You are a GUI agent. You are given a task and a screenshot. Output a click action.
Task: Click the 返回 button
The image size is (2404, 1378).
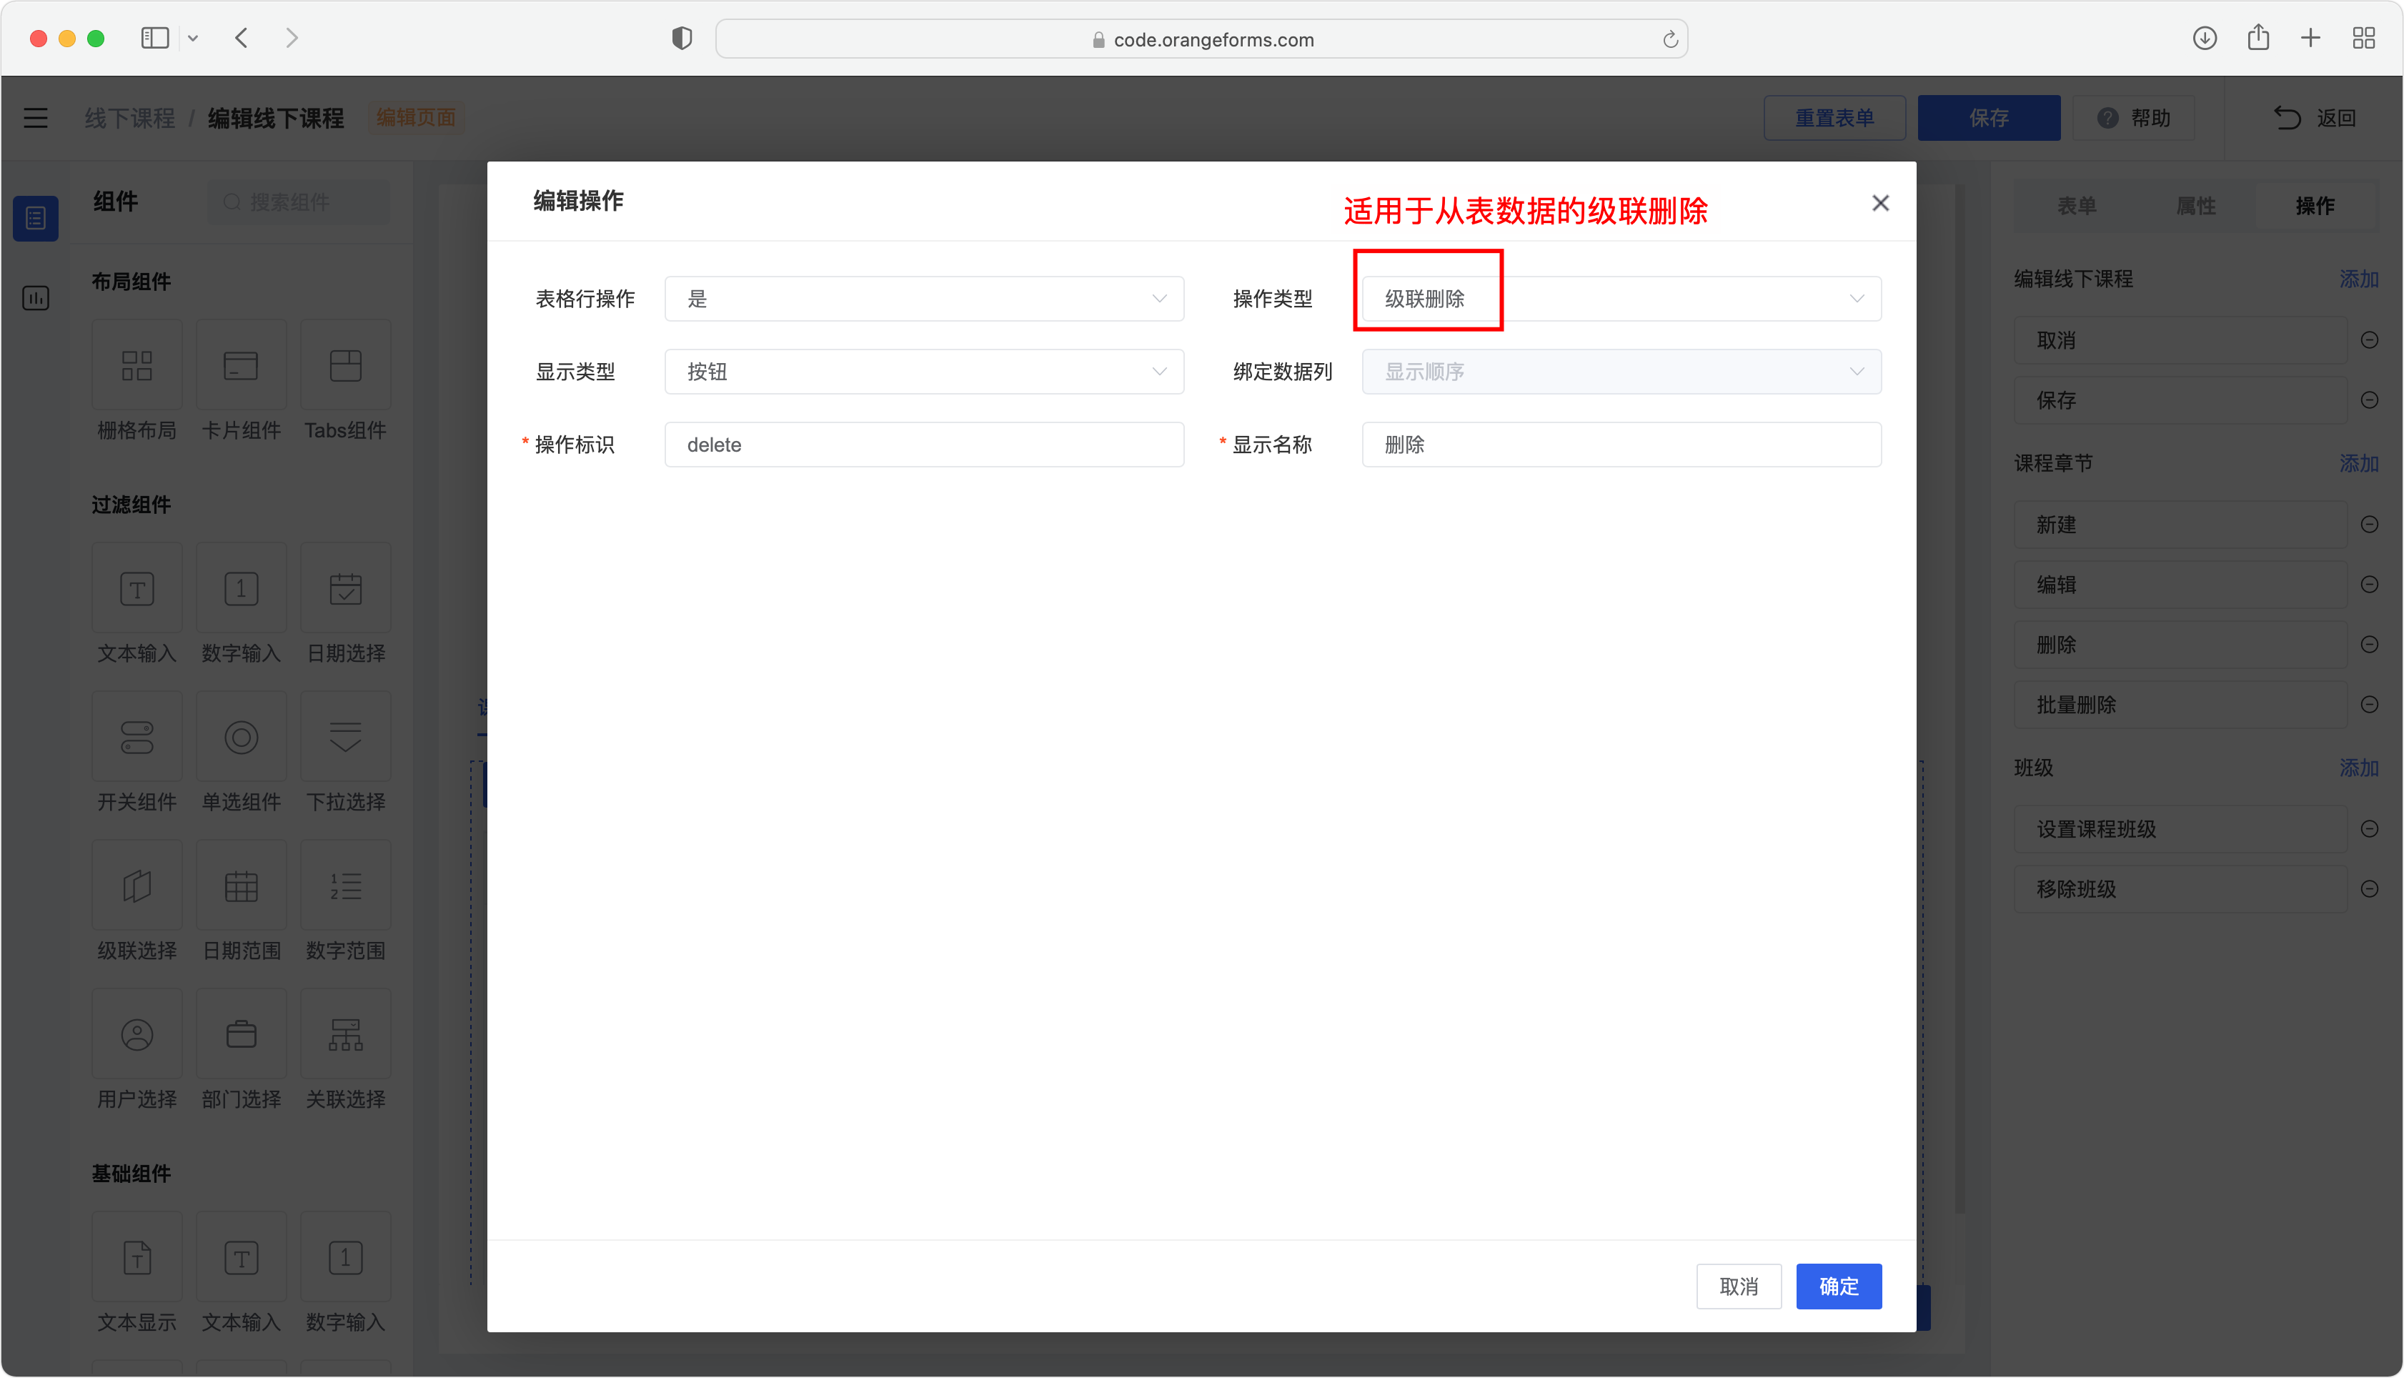click(x=2314, y=119)
